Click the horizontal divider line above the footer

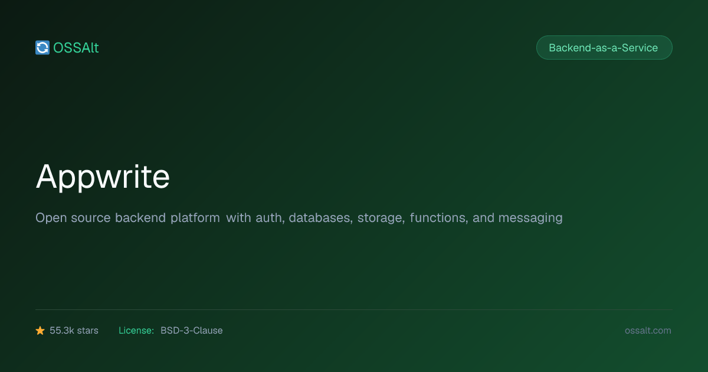pyautogui.click(x=354, y=309)
